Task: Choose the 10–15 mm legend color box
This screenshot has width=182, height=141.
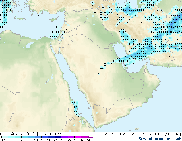Action: point(38,137)
